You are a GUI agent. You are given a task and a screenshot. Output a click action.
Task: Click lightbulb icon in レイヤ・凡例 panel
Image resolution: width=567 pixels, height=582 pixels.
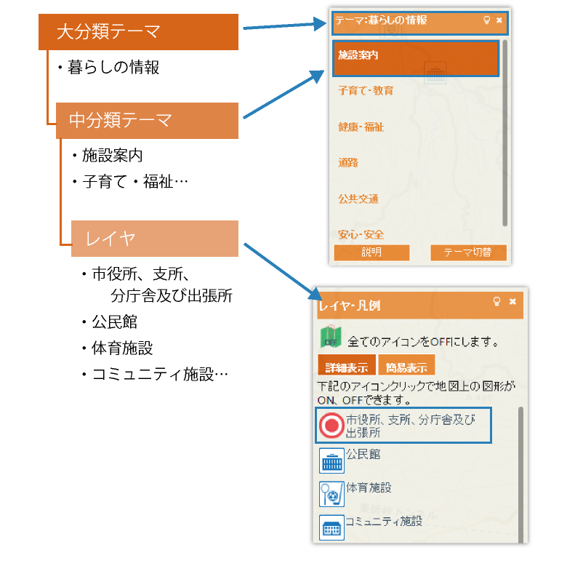(x=497, y=301)
